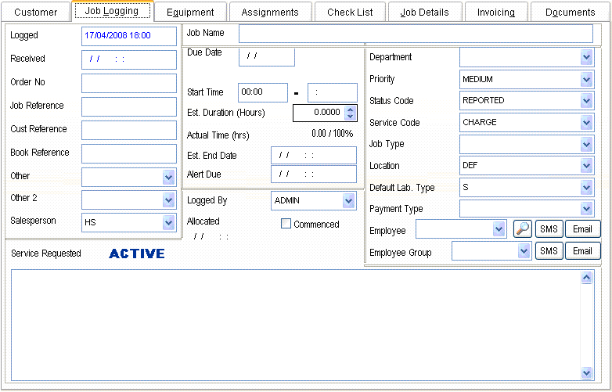This screenshot has height=392, width=612.
Task: Click the Email button beside Employee
Action: pos(582,228)
